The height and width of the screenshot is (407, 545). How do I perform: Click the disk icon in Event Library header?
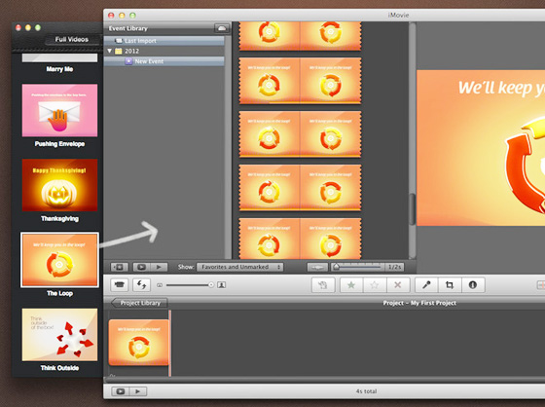point(222,28)
